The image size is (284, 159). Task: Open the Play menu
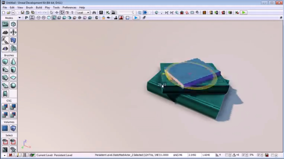coord(47,8)
